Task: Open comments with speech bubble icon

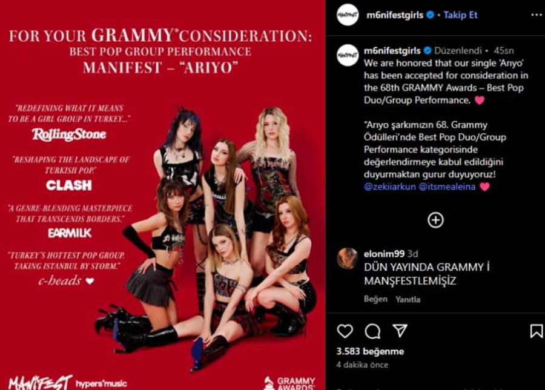Action: coord(372,331)
